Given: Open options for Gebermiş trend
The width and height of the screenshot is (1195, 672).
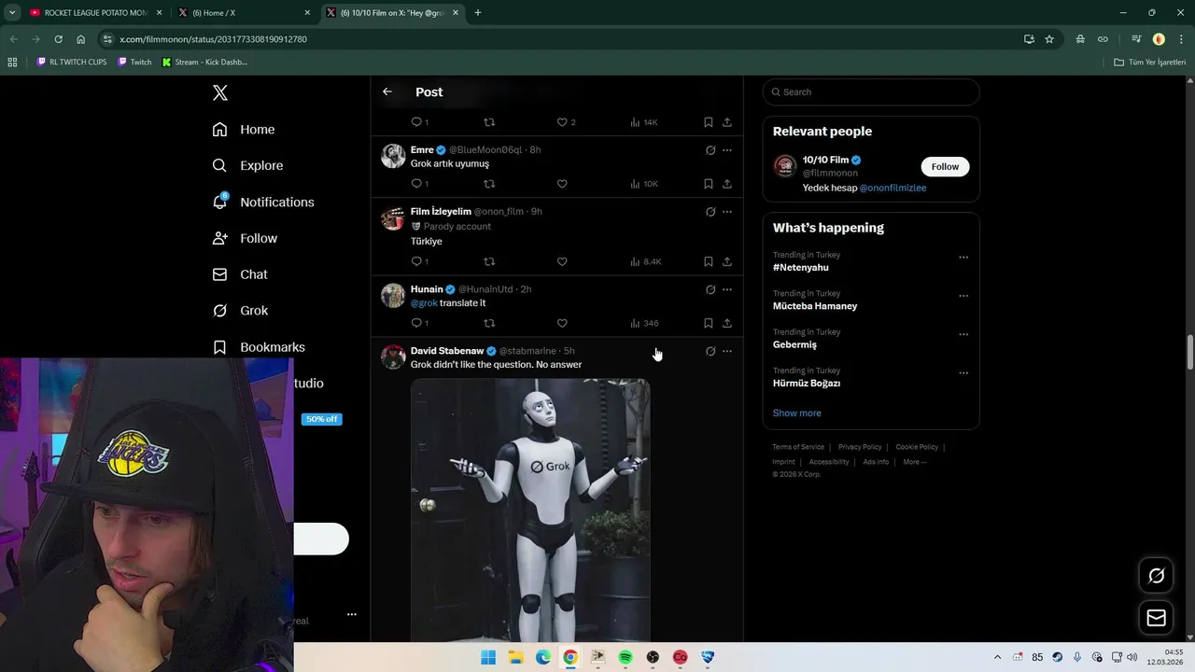Looking at the screenshot, I should [x=963, y=334].
